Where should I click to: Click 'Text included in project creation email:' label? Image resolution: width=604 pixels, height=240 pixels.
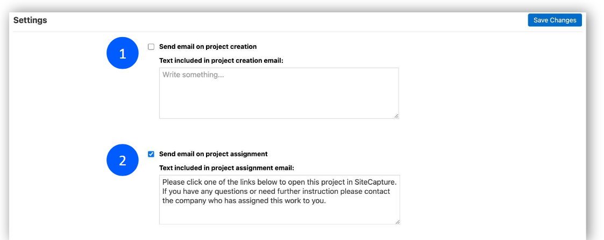click(221, 61)
